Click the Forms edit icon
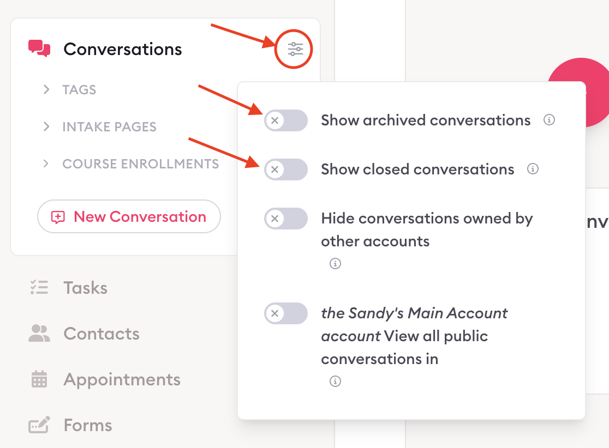The image size is (609, 448). (x=39, y=425)
